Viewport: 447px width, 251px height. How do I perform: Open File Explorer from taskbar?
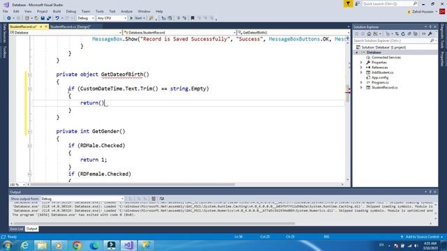[x=42, y=245]
